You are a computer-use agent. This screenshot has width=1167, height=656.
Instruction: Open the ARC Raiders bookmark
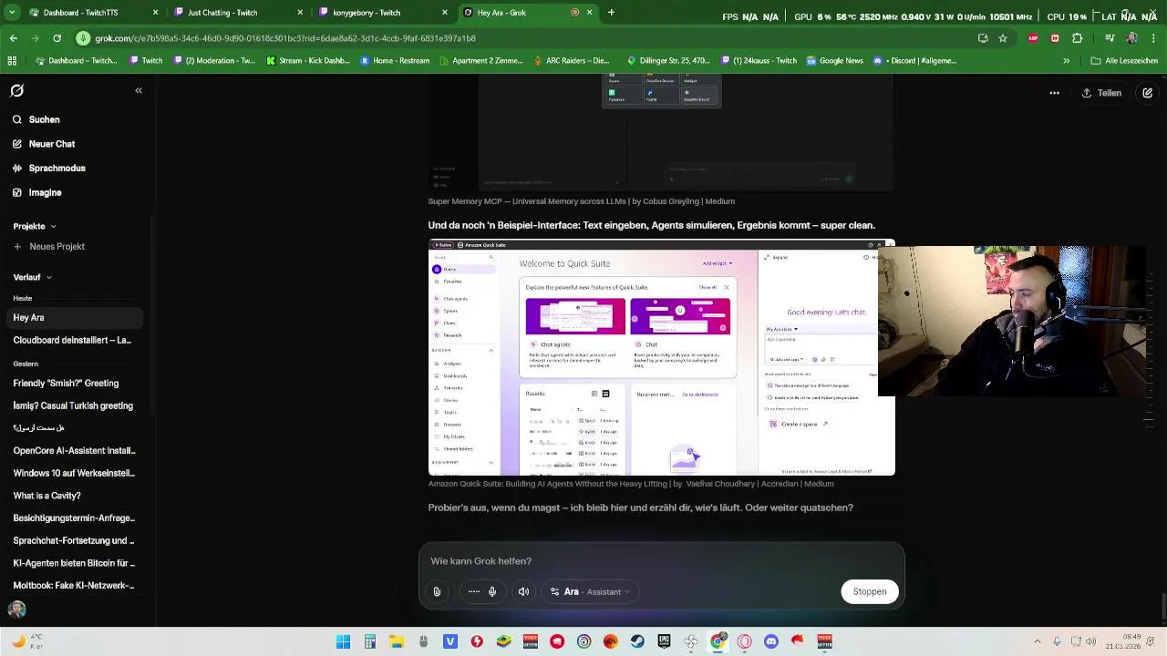point(571,61)
